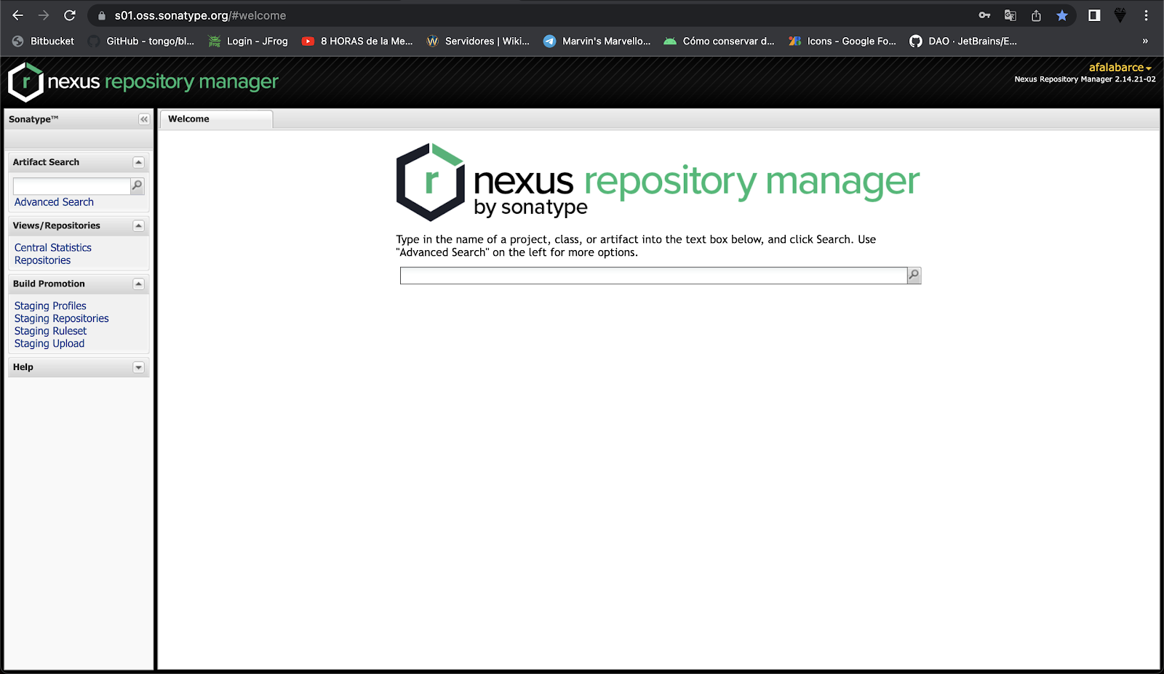Open the GitHub tongo bookmark

pyautogui.click(x=141, y=41)
